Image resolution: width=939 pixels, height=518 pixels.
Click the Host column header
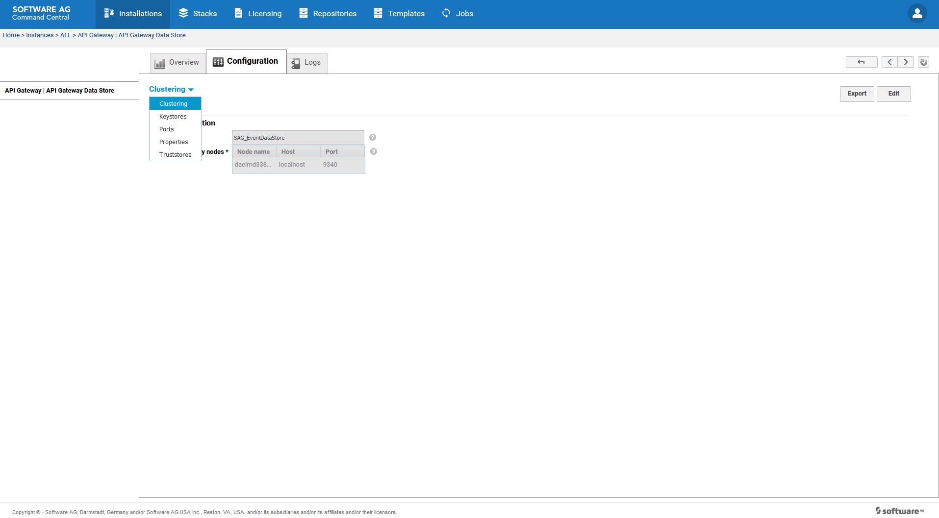tap(298, 151)
